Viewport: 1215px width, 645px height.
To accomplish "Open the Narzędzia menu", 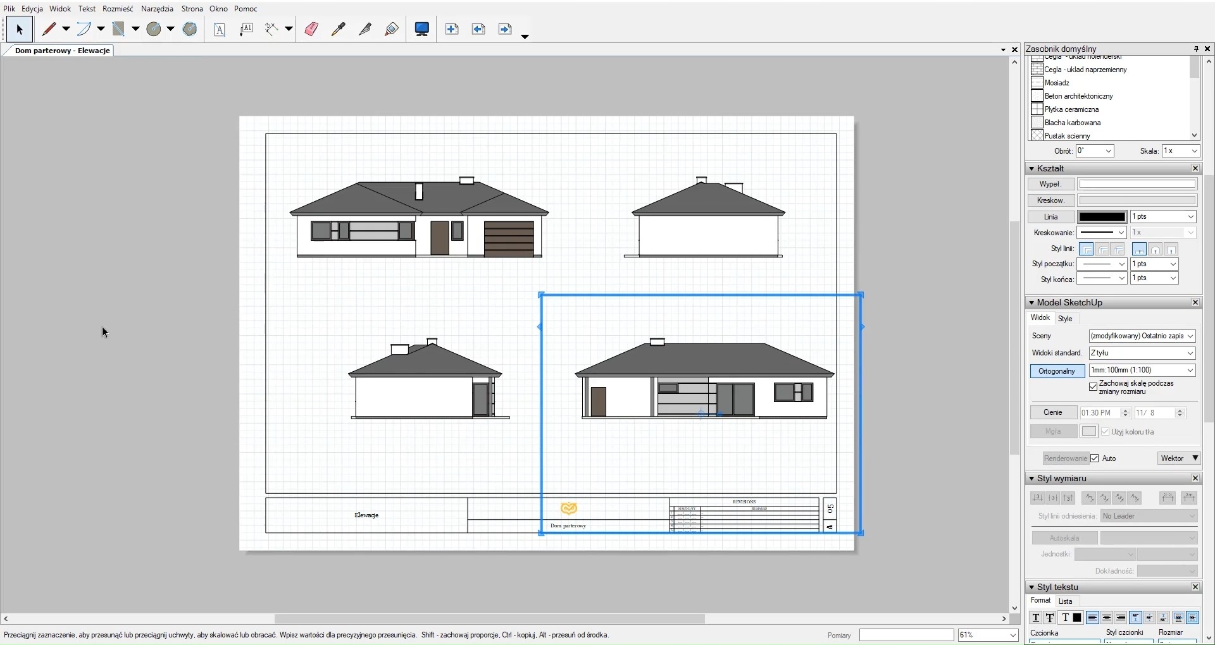I will click(x=157, y=9).
